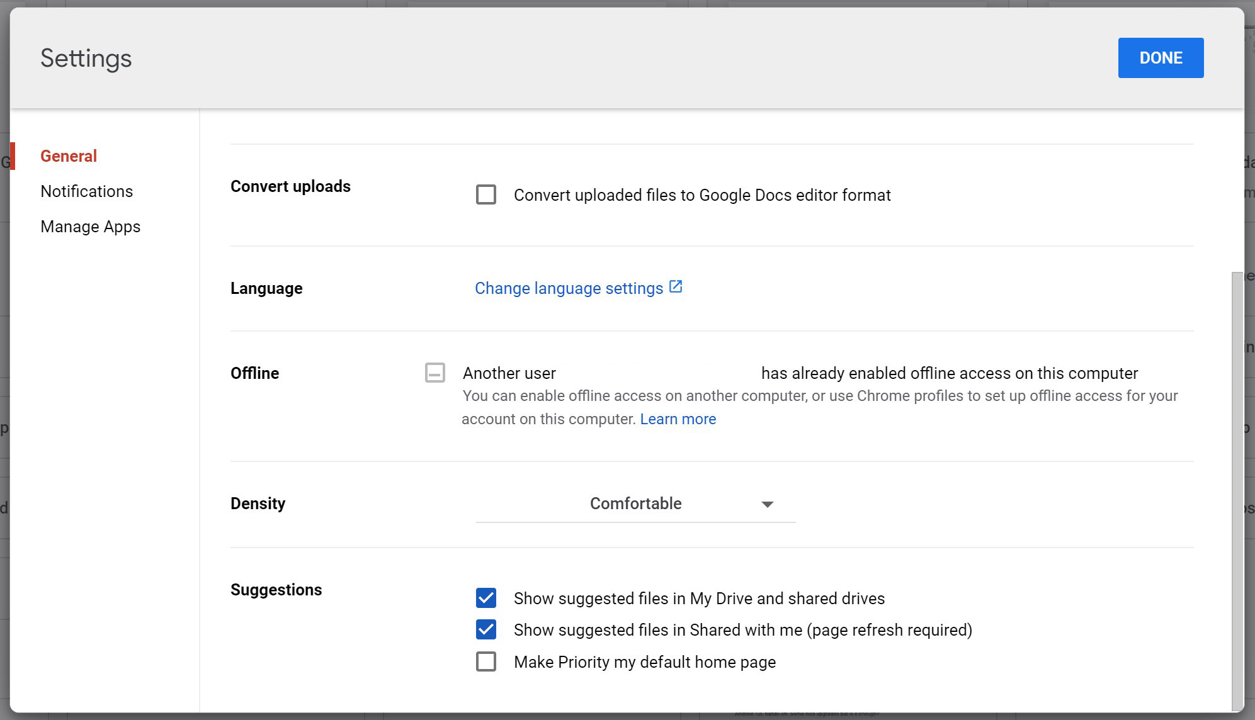Click the Manage Apps menu item

click(89, 227)
